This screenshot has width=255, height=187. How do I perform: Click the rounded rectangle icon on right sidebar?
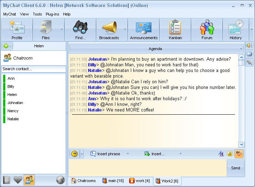[x=249, y=54]
